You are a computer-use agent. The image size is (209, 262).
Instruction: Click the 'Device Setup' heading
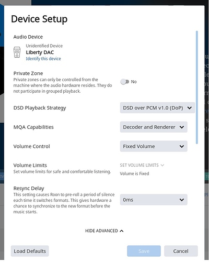point(39,19)
